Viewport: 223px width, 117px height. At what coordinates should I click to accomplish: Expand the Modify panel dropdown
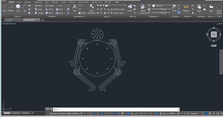52,16
